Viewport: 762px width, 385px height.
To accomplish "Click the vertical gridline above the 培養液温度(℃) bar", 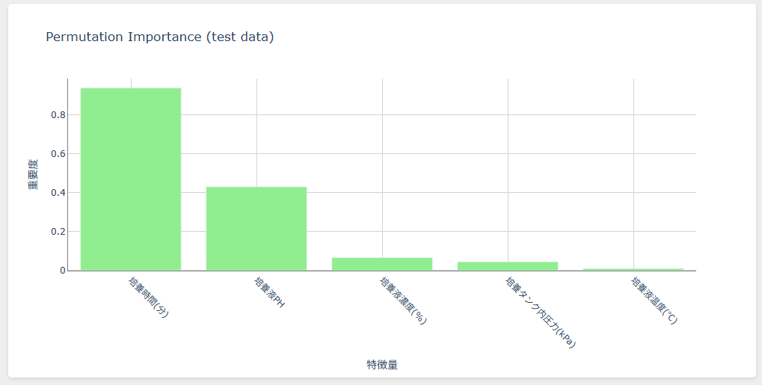I will tap(633, 164).
